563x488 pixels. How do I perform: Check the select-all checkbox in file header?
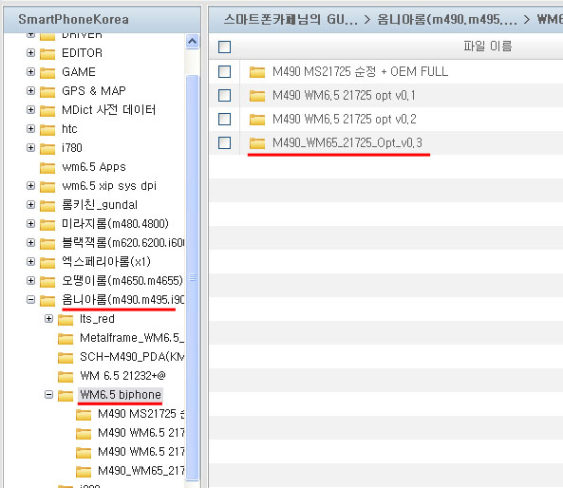click(x=224, y=47)
